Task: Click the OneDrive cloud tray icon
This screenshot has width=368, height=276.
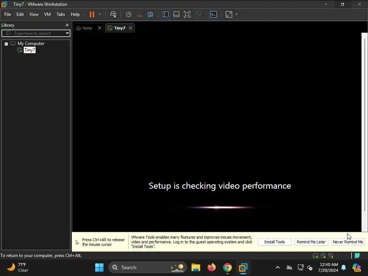Action: pos(289,267)
